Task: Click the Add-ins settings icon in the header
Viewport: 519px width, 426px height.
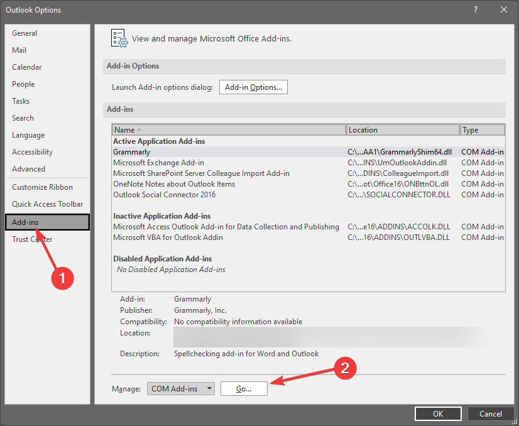Action: click(x=119, y=38)
